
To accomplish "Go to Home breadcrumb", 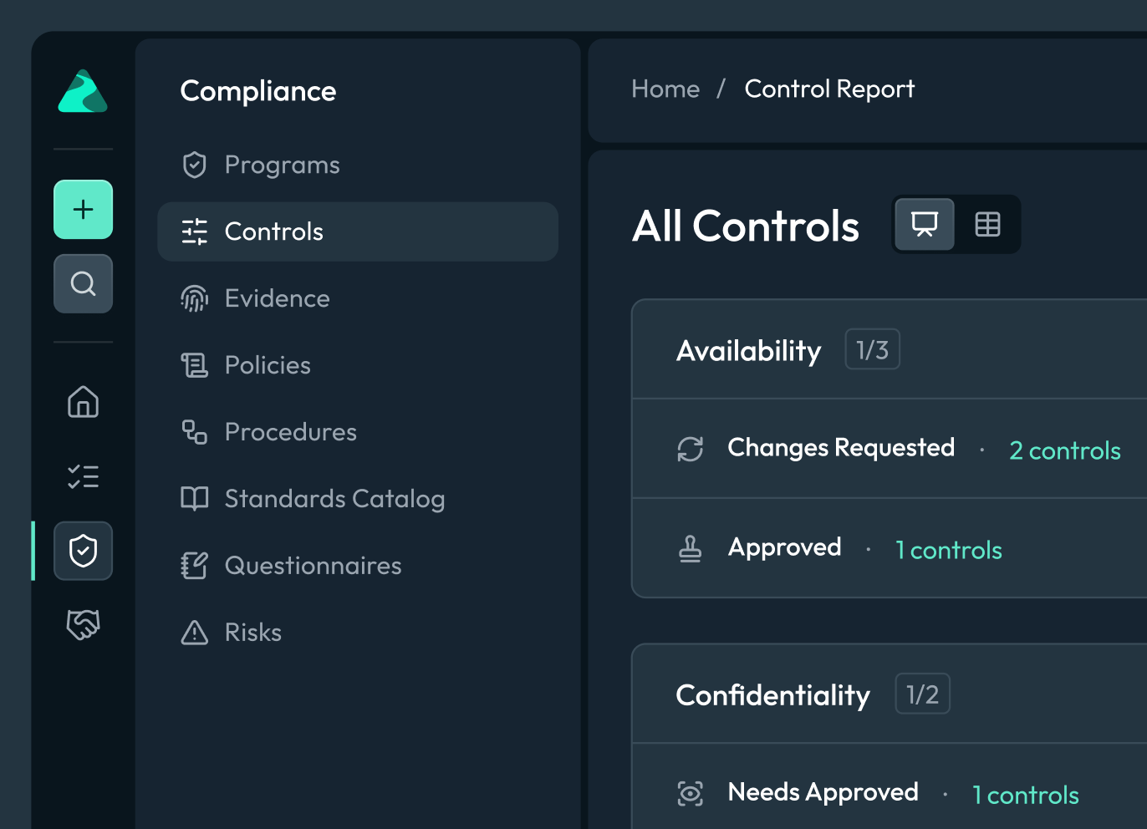I will click(665, 89).
